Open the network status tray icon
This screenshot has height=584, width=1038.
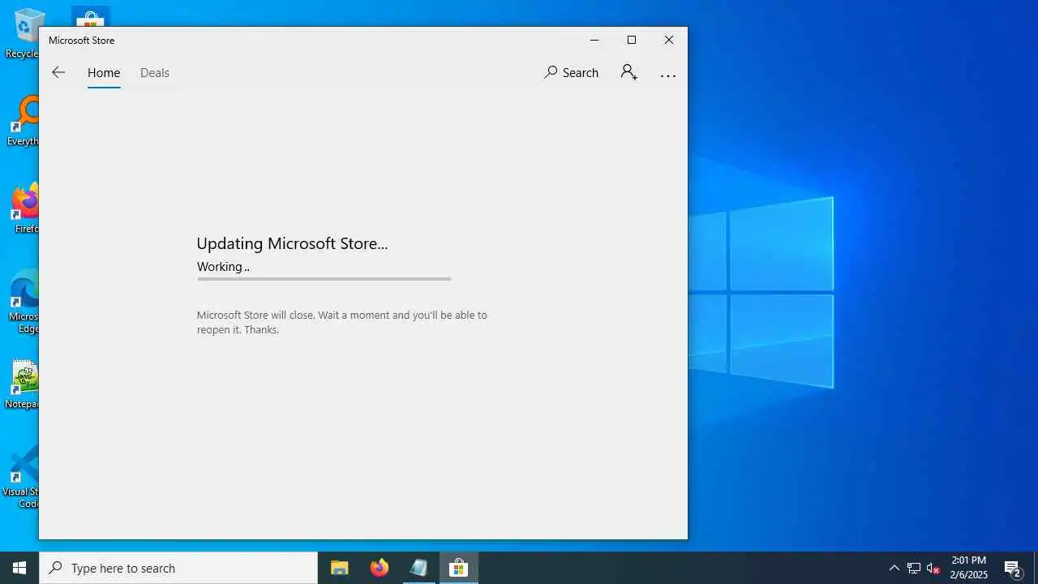point(914,568)
